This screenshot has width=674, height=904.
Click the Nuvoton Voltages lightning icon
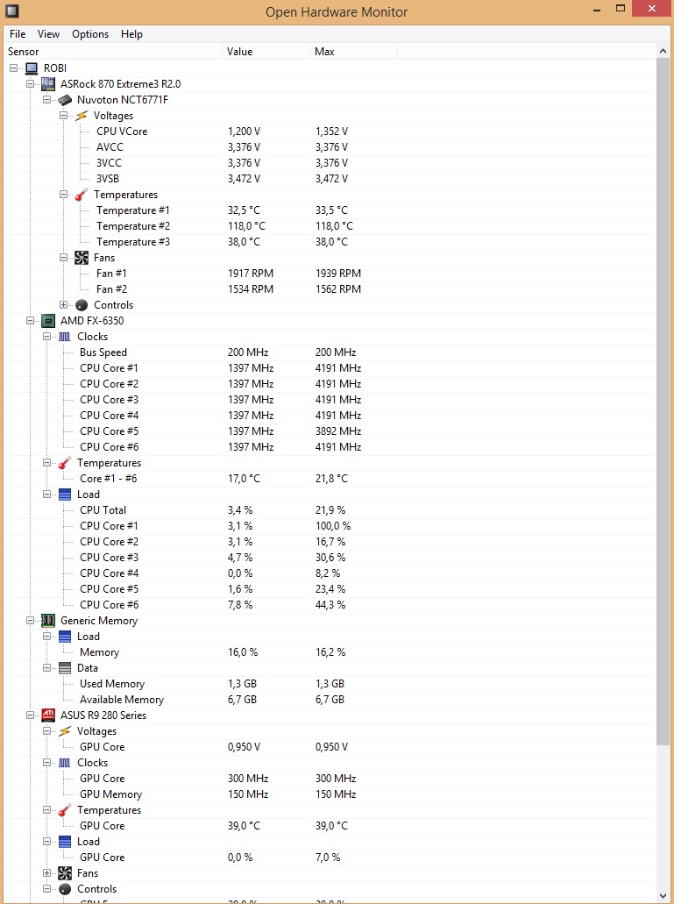point(82,116)
